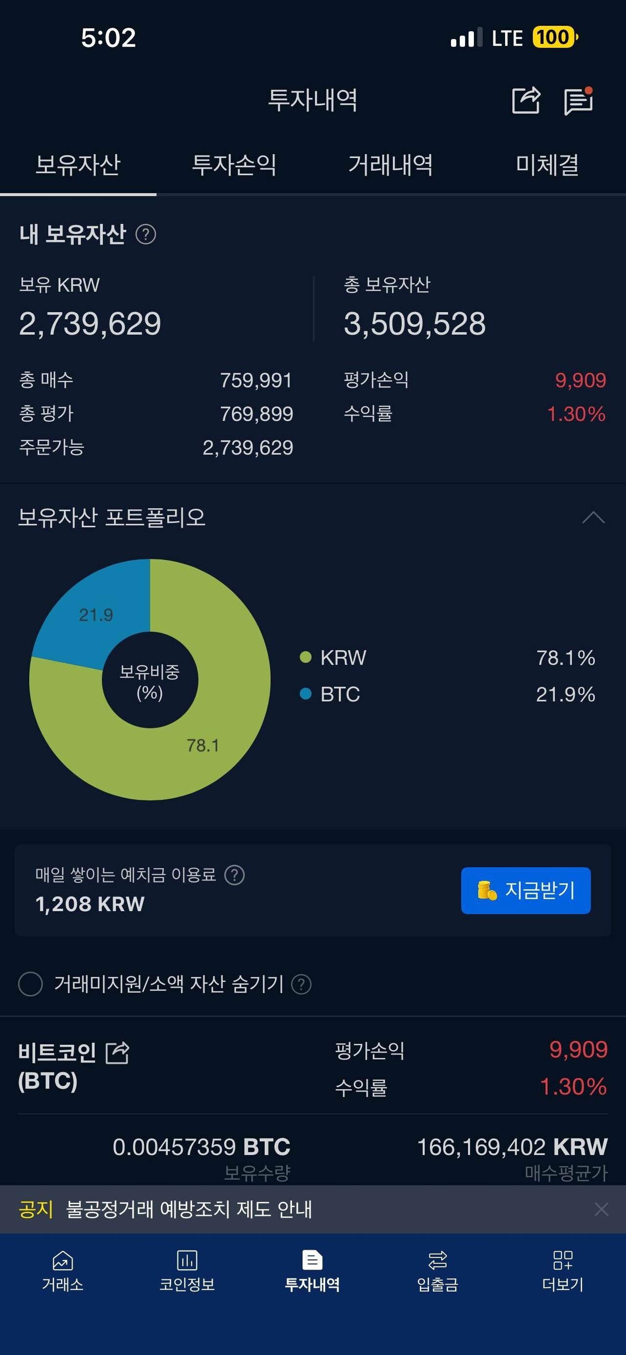Open the memo icon with red notification dot
This screenshot has height=1355, width=626.
pyautogui.click(x=579, y=101)
